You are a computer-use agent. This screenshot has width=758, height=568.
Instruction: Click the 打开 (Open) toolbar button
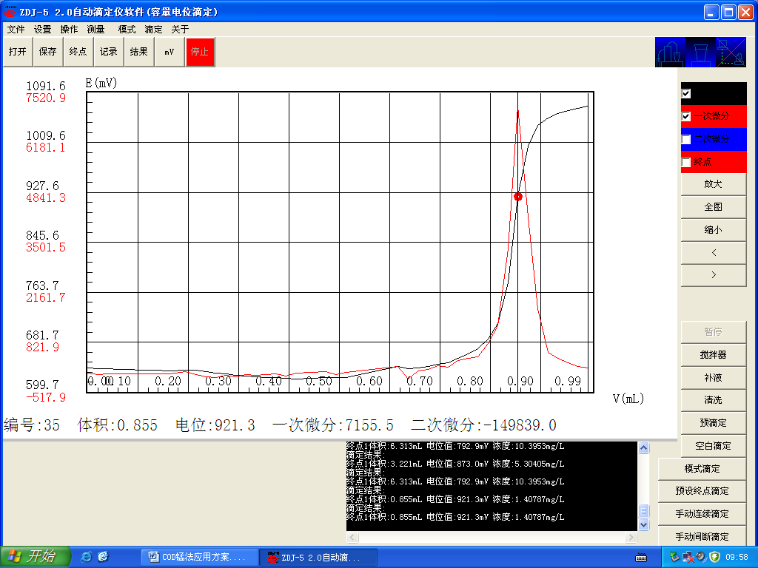(x=17, y=52)
